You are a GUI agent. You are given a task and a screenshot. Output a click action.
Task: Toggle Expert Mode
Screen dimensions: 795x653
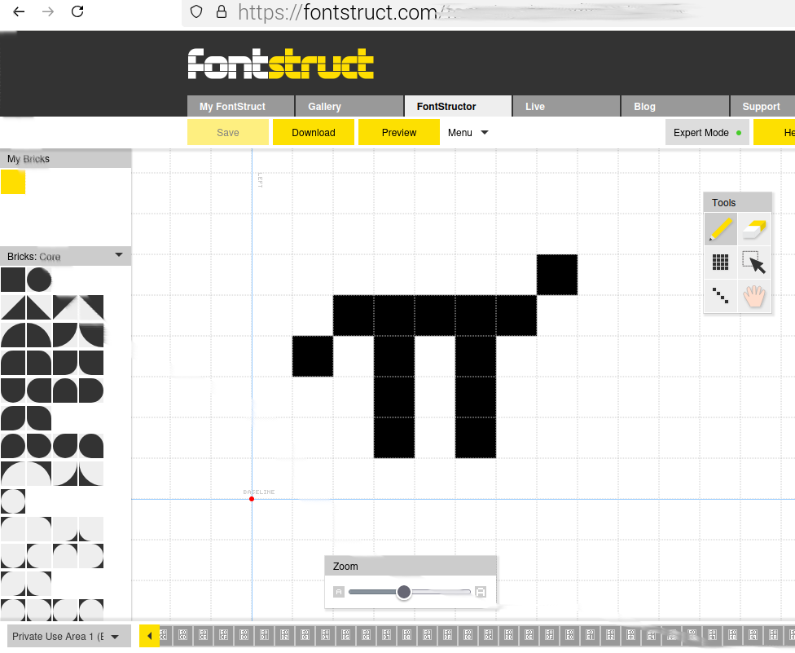[707, 132]
